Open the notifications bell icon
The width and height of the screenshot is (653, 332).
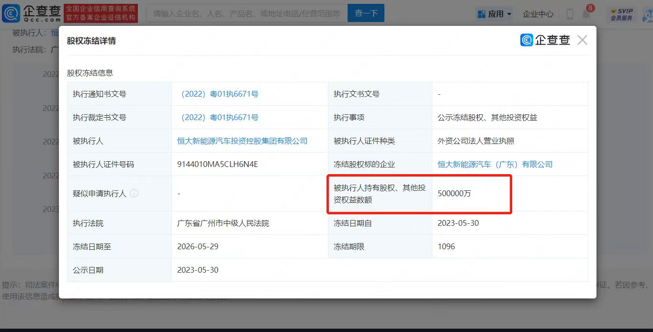[586, 14]
